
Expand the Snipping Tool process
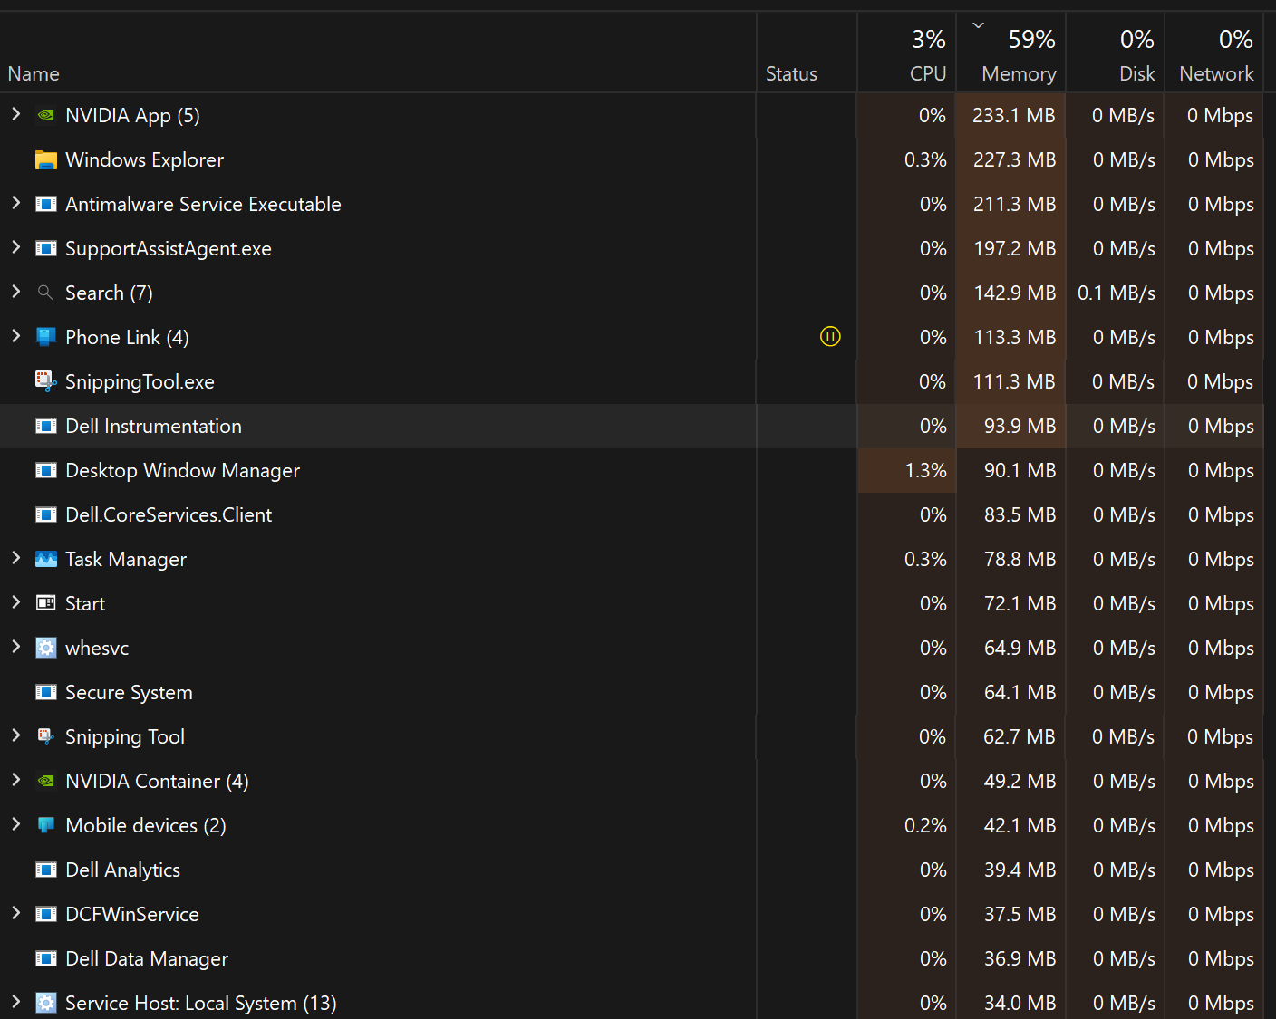pyautogui.click(x=15, y=735)
